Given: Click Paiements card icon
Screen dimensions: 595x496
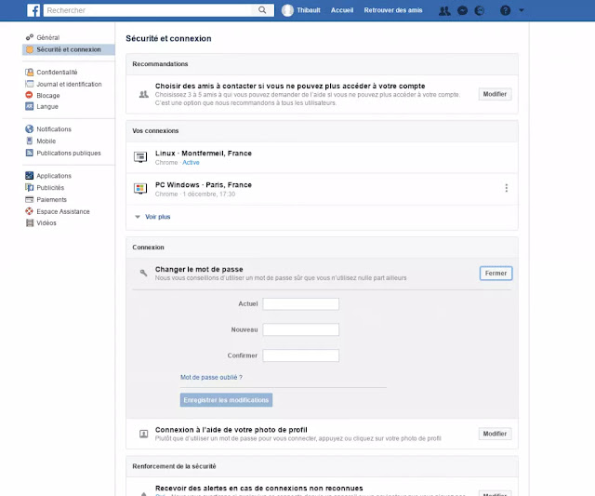Looking at the screenshot, I should [29, 199].
